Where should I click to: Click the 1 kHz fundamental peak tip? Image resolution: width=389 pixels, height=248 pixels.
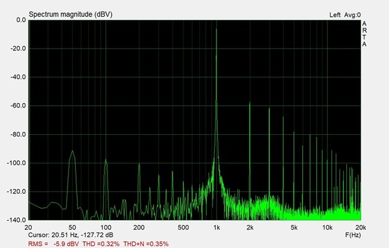(217, 29)
